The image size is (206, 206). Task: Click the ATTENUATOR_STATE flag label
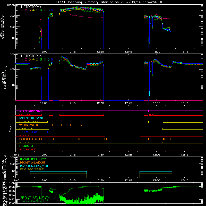(31, 111)
